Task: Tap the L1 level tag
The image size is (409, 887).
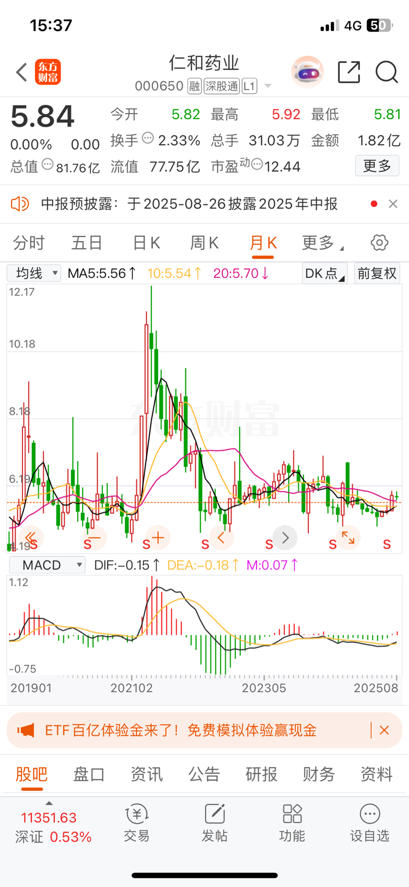Action: coord(250,86)
